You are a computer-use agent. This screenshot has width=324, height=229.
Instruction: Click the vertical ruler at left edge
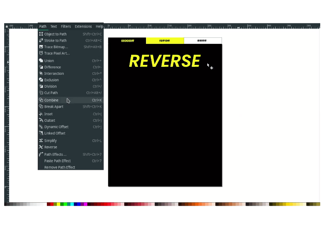(x=6, y=115)
